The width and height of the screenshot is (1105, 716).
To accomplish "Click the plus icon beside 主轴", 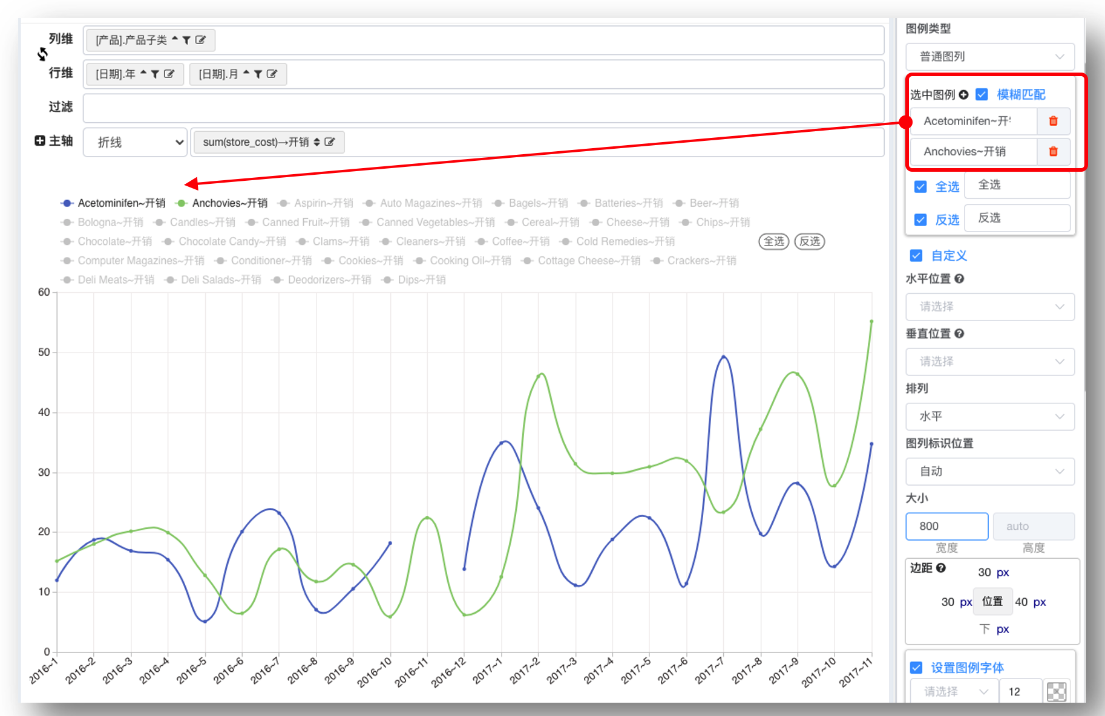I will (x=40, y=140).
